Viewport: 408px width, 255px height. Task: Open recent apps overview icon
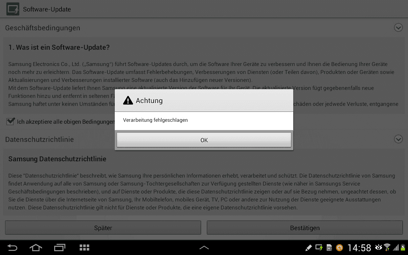click(60, 248)
